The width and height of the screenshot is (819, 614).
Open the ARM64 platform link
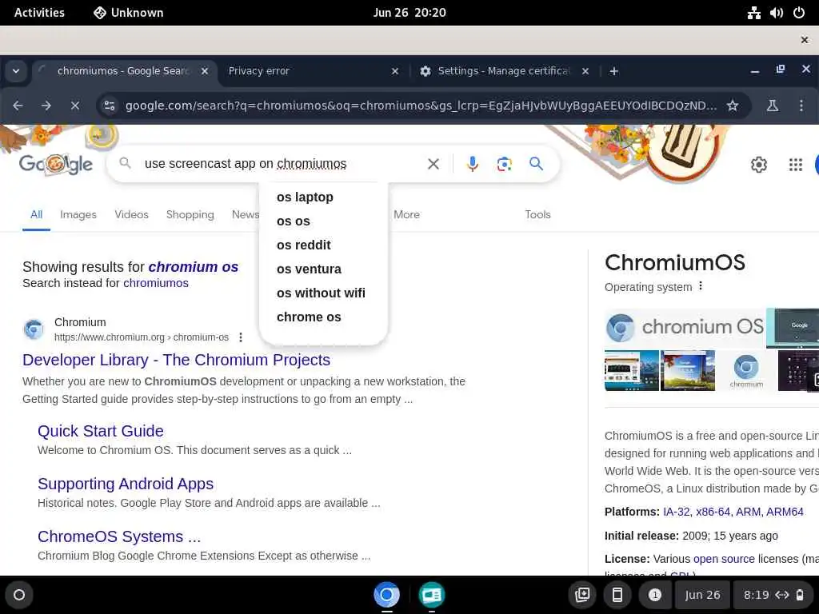[785, 512]
